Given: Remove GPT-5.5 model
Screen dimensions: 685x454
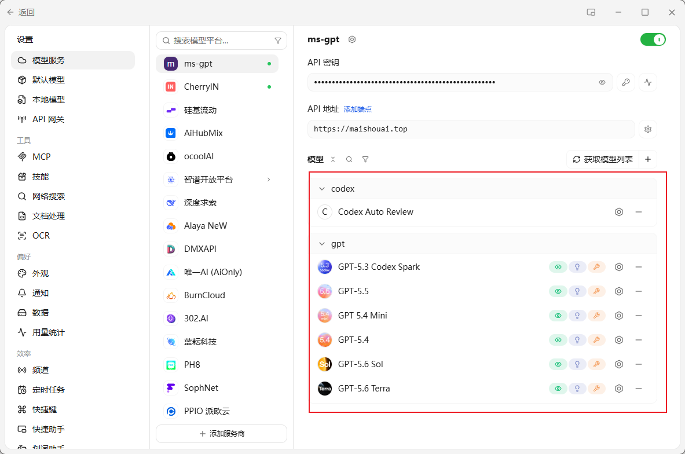Looking at the screenshot, I should (639, 291).
